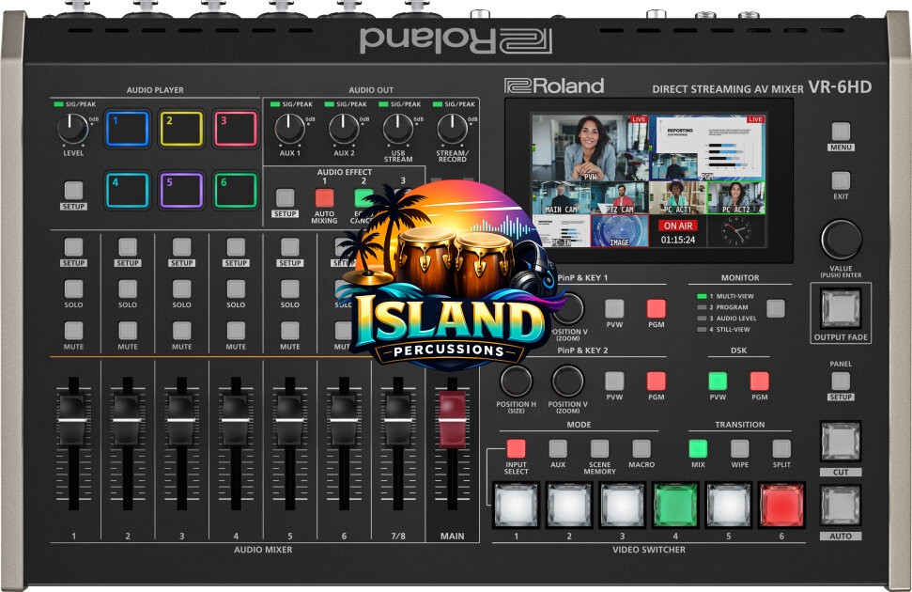Tap blue audio player pad 1
The width and height of the screenshot is (912, 592).
pos(127,129)
